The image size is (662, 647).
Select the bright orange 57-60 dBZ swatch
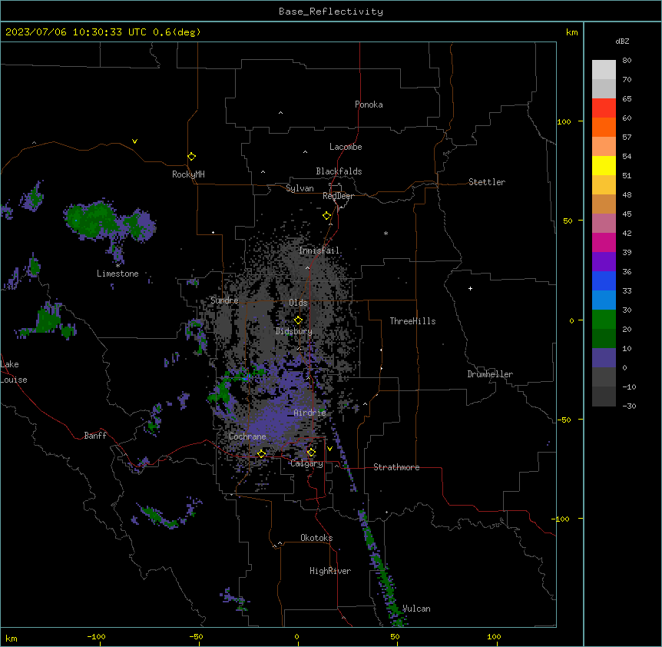604,127
